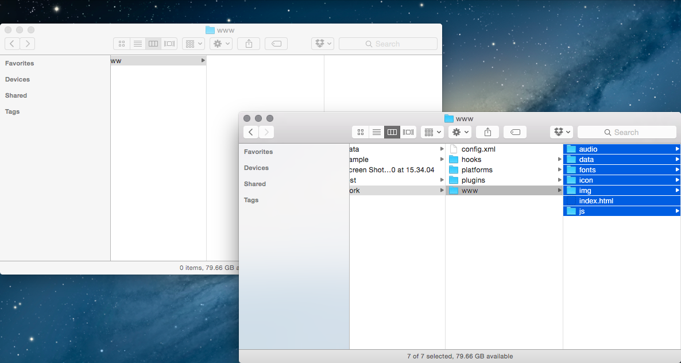
Task: Click Favorites in background window sidebar
Action: tap(20, 63)
